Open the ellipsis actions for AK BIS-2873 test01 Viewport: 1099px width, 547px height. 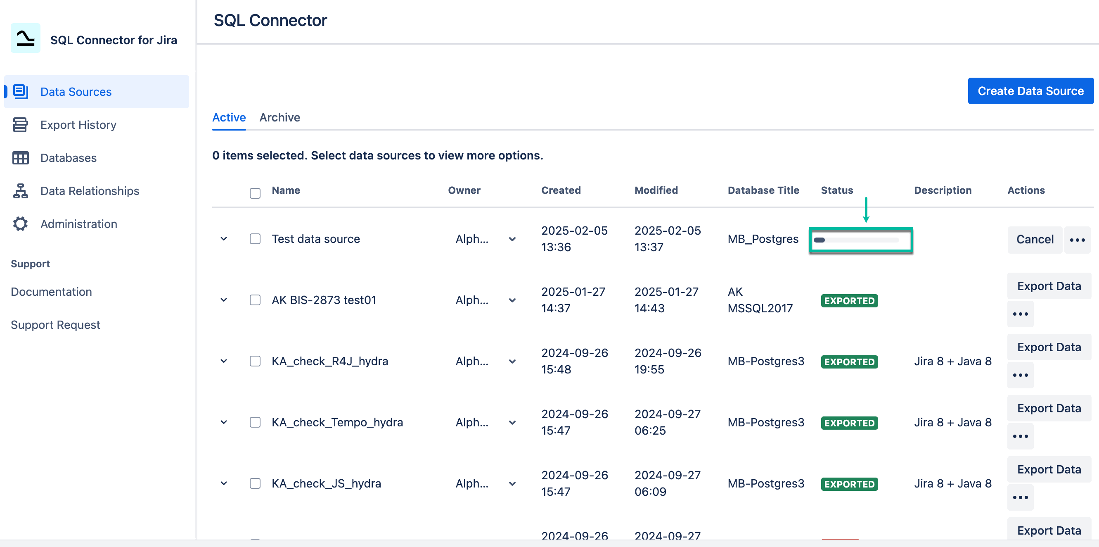pos(1021,314)
